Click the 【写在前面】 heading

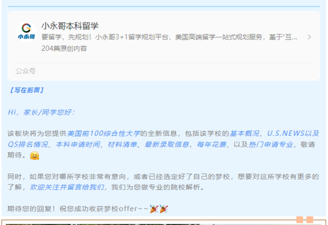pyautogui.click(x=26, y=90)
